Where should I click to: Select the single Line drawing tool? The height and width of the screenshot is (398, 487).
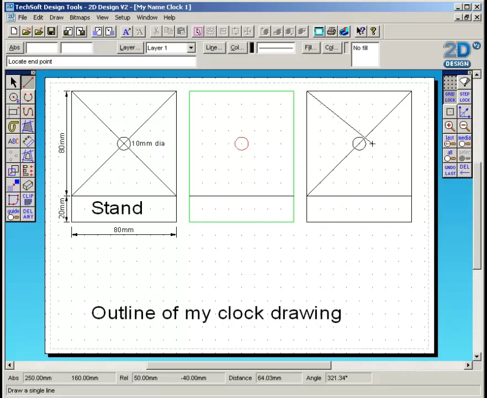pyautogui.click(x=28, y=83)
